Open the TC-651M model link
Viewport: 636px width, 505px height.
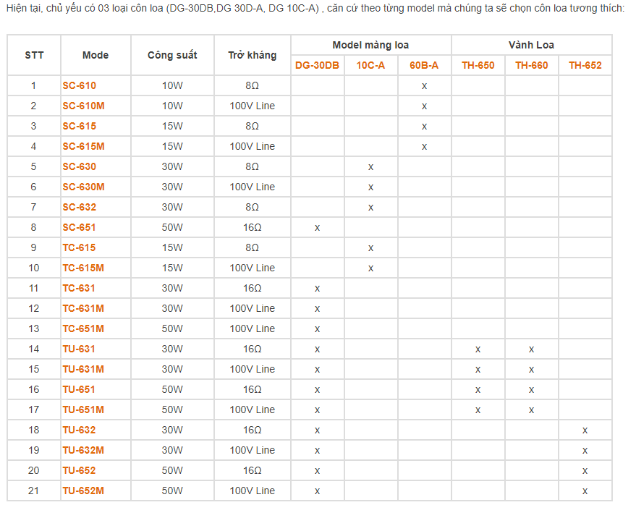tap(83, 328)
